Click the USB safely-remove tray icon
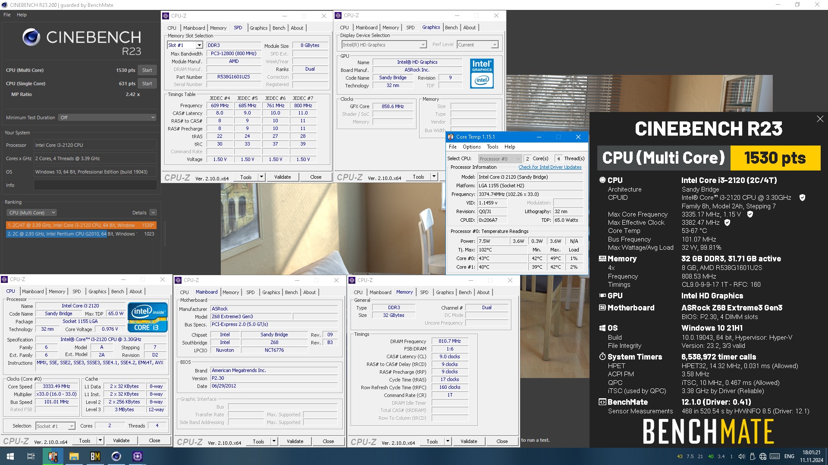The height and width of the screenshot is (465, 828). pos(753,456)
